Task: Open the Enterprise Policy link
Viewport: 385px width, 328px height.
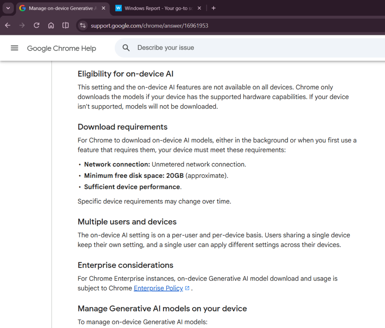Action: [158, 288]
